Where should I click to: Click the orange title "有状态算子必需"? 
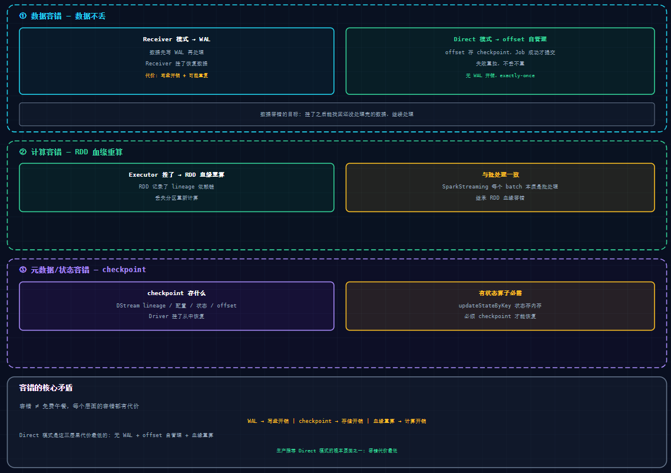pos(500,293)
